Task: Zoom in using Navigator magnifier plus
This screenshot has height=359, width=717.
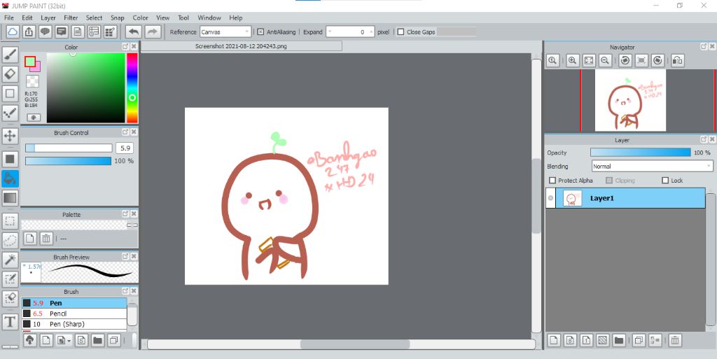Action: point(572,60)
